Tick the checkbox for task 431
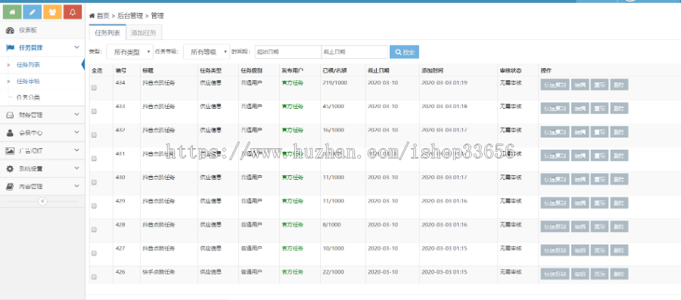This screenshot has height=300, width=681. point(94,159)
